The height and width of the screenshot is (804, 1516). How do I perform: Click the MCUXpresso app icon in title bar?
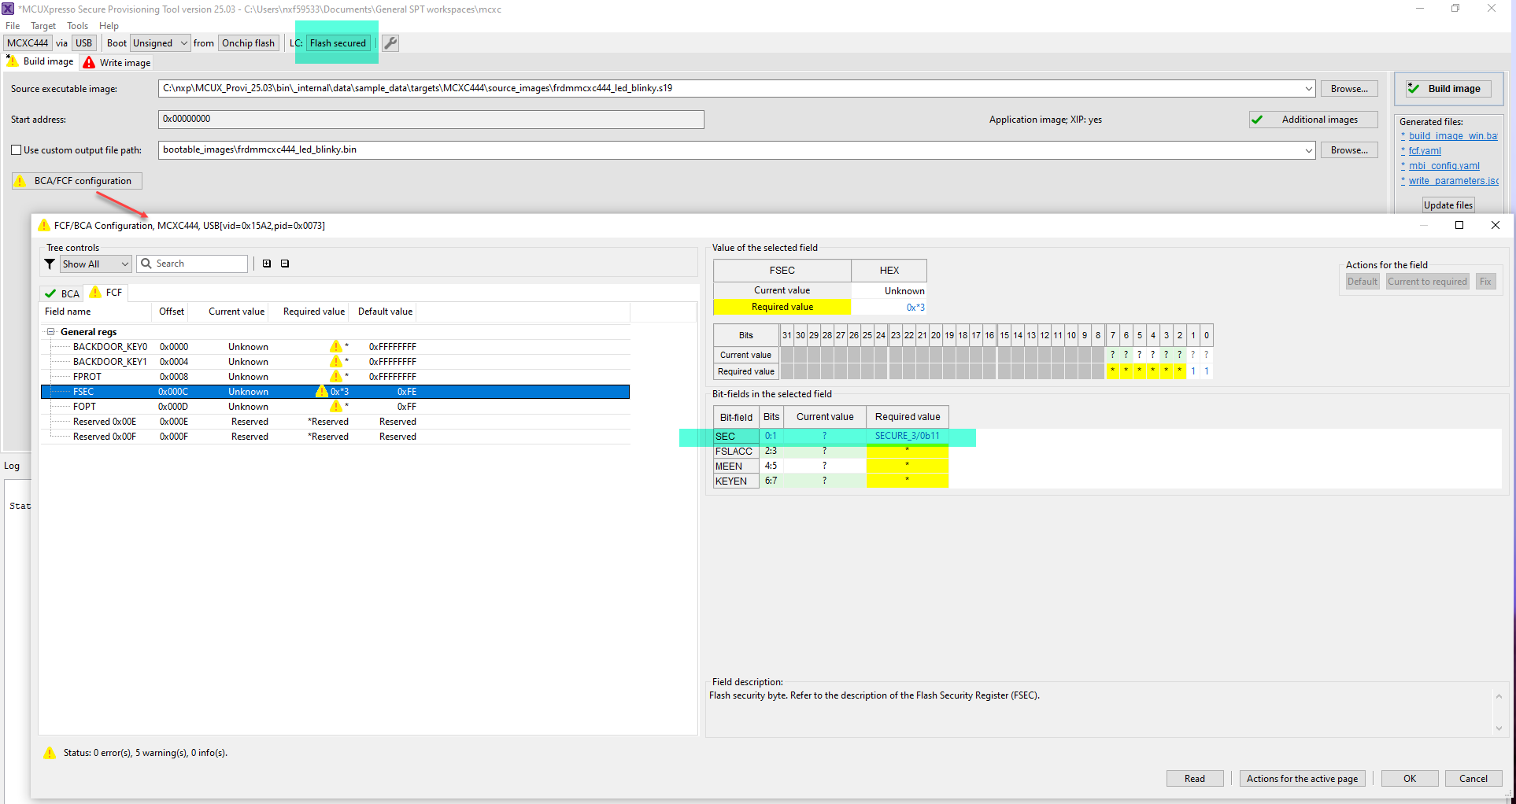point(8,9)
